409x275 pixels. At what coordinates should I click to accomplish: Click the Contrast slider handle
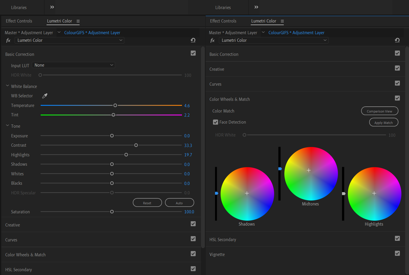coord(136,145)
